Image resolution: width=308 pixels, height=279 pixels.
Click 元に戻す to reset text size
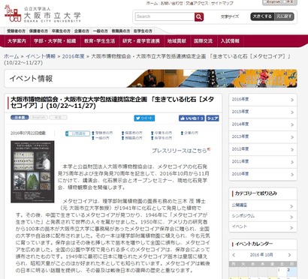pos(284,16)
